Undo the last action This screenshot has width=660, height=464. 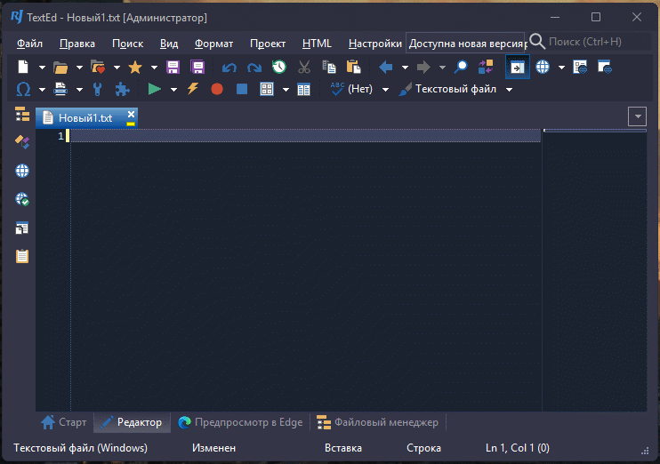[229, 68]
